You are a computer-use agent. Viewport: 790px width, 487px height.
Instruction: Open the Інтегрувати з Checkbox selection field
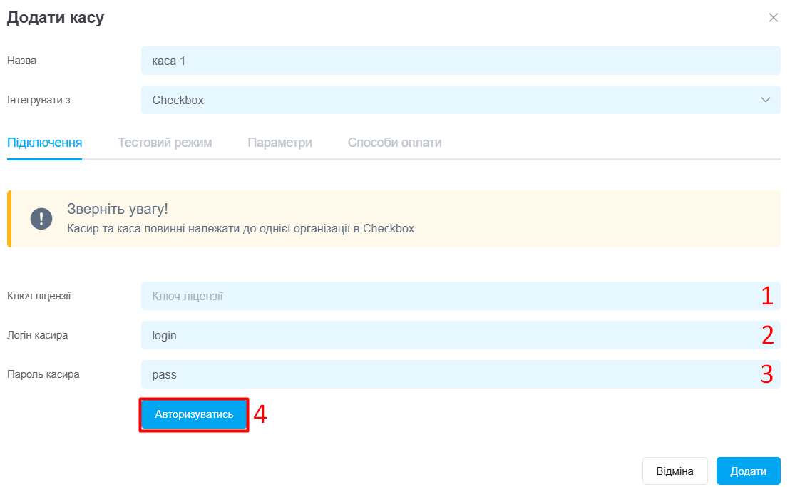(x=461, y=100)
